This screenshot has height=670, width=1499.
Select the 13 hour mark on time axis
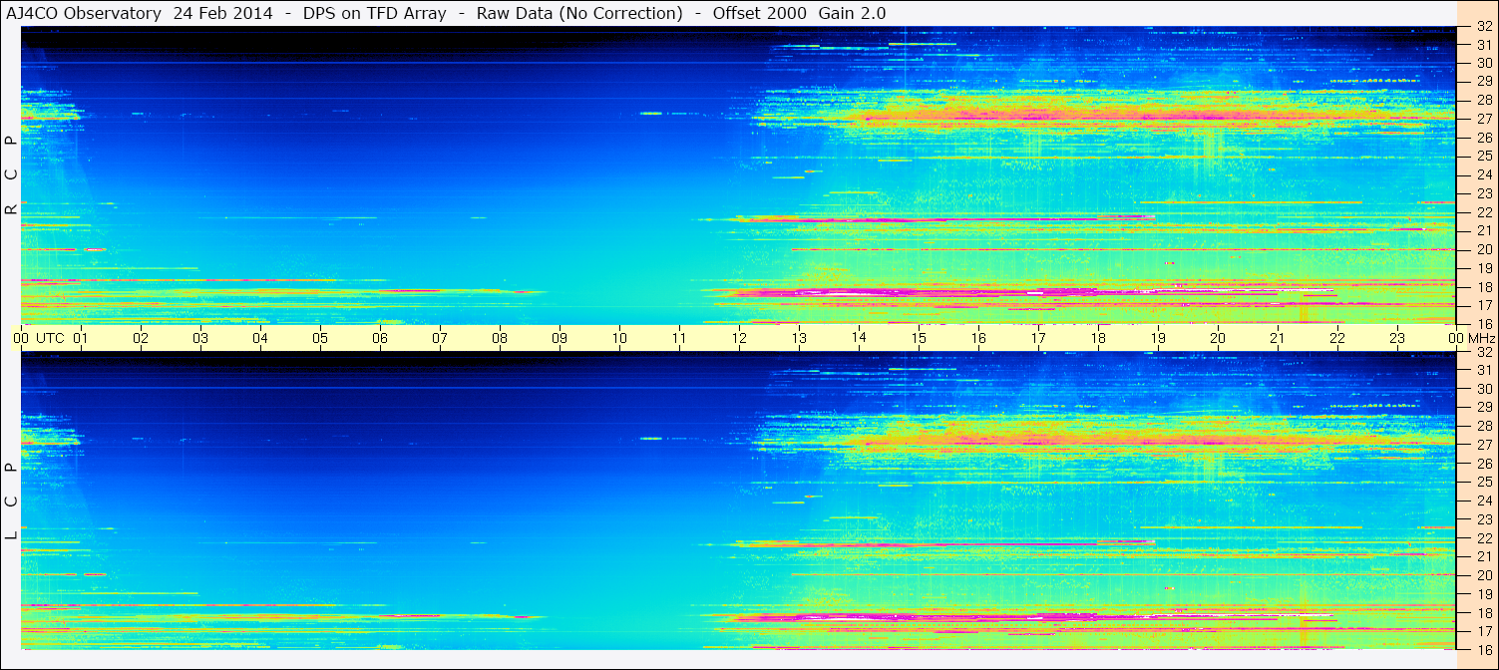[x=799, y=338]
